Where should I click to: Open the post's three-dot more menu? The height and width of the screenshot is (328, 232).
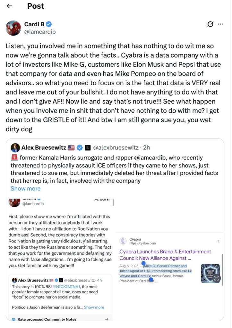pyautogui.click(x=220, y=24)
